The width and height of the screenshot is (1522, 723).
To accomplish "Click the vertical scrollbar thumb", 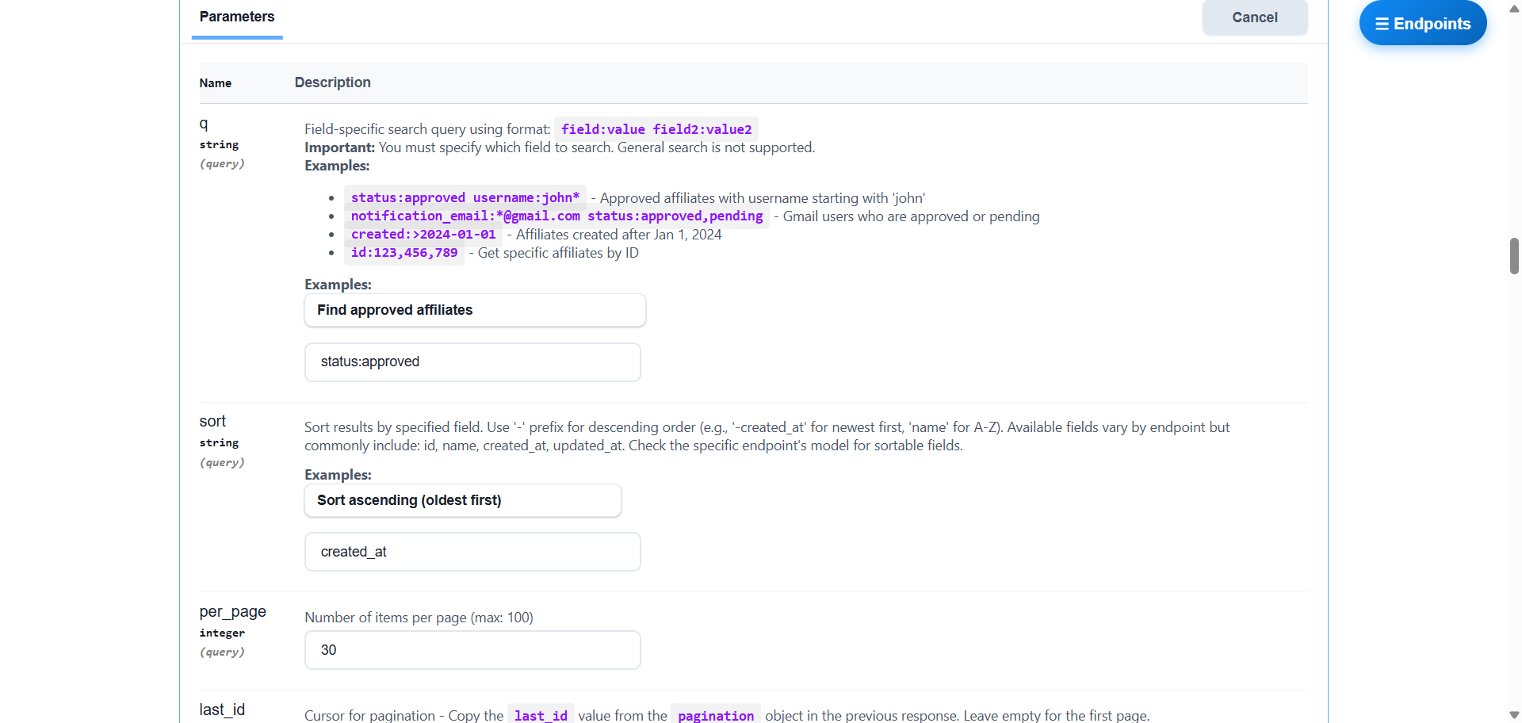I will [1514, 256].
